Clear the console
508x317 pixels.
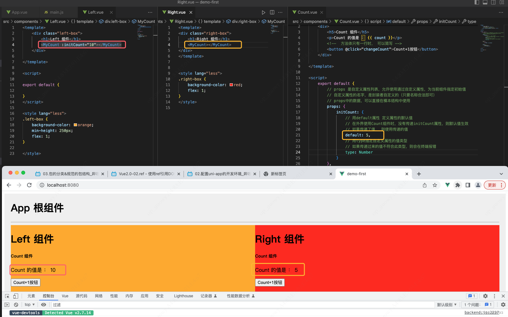(x=16, y=305)
